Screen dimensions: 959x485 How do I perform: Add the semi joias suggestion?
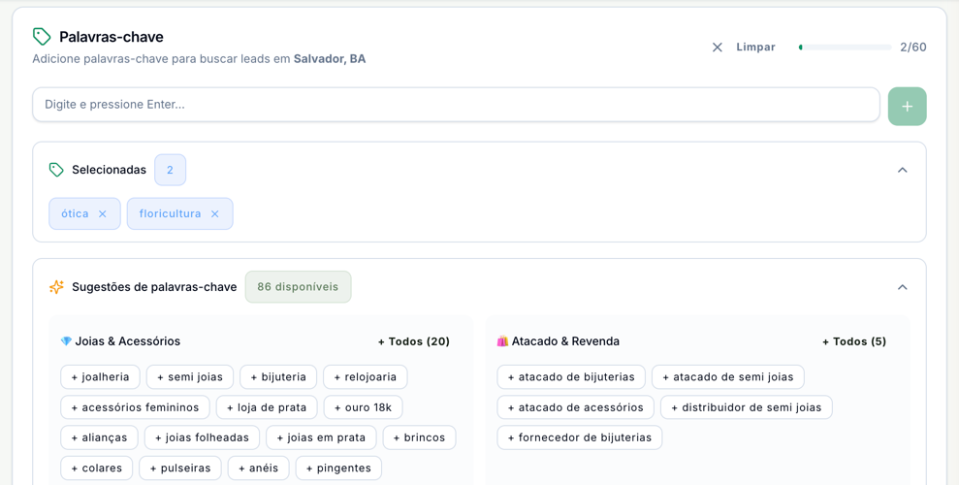pyautogui.click(x=190, y=377)
